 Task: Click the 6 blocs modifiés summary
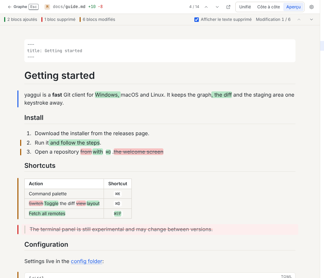click(97, 19)
